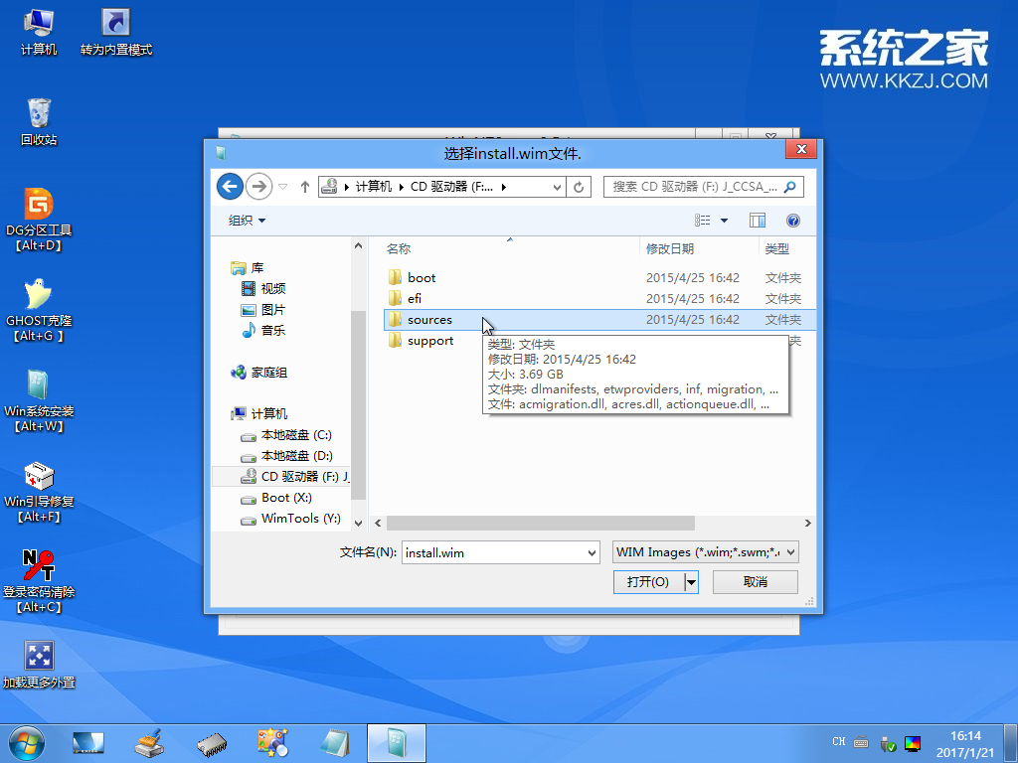Click the back navigation arrow
1018x763 pixels.
[x=230, y=186]
